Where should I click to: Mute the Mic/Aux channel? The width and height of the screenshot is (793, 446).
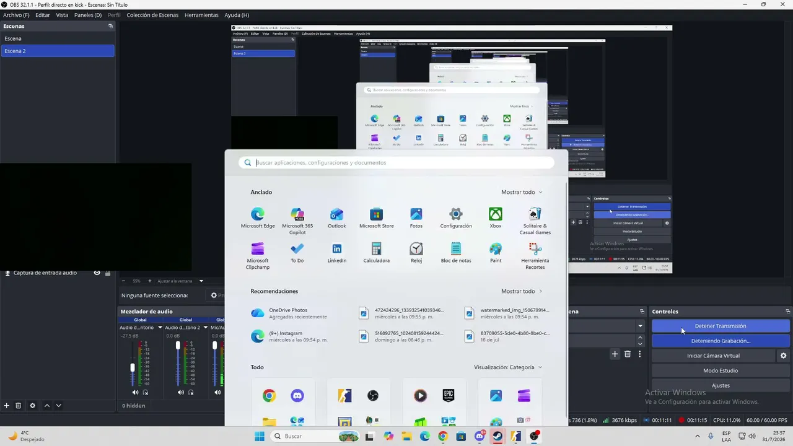coord(217,392)
